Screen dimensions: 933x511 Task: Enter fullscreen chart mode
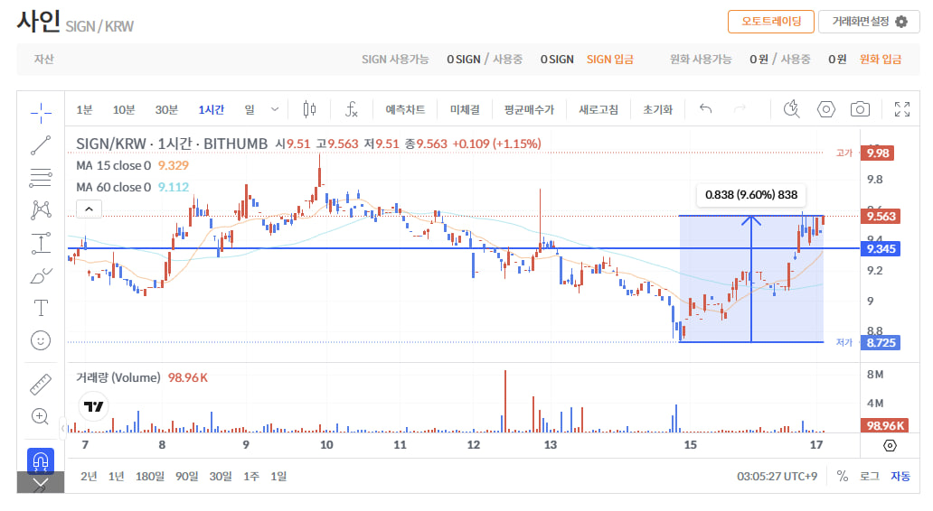902,109
